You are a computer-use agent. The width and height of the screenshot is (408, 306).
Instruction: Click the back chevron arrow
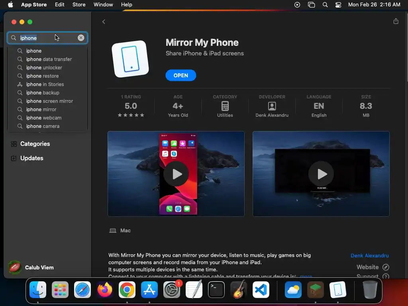click(x=104, y=22)
